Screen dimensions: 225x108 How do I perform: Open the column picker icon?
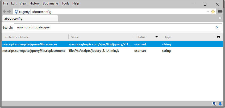point(219,37)
